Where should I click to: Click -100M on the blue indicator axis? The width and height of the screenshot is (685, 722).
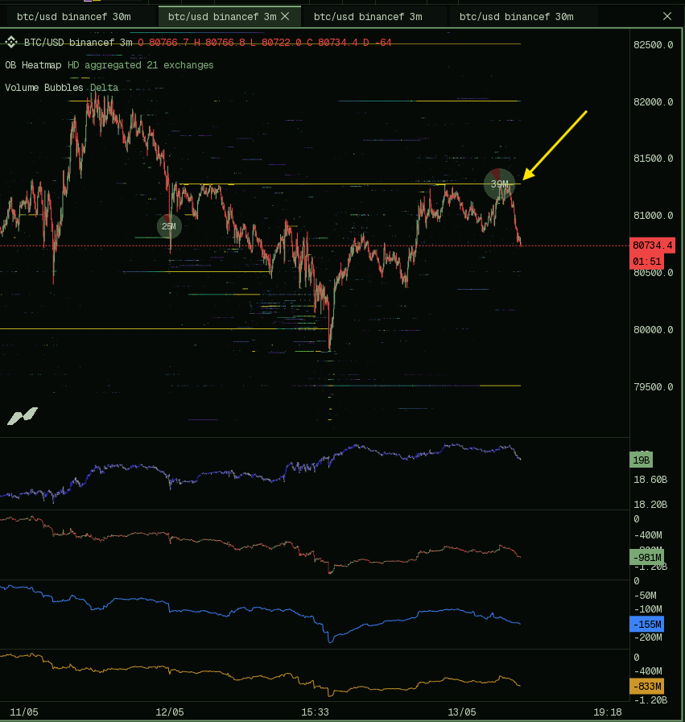pos(648,609)
